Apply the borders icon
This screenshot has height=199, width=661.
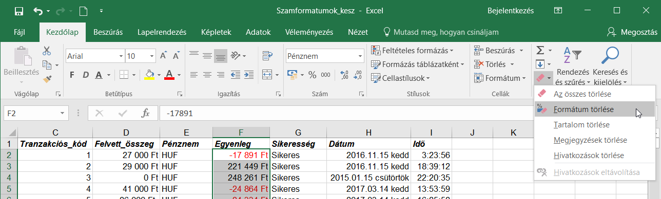tap(124, 75)
